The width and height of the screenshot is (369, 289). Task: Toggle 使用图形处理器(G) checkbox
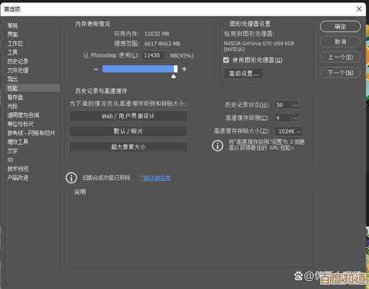coord(226,60)
